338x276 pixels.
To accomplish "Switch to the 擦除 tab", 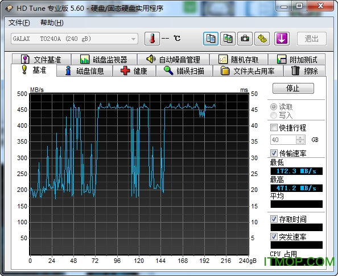I will point(304,71).
